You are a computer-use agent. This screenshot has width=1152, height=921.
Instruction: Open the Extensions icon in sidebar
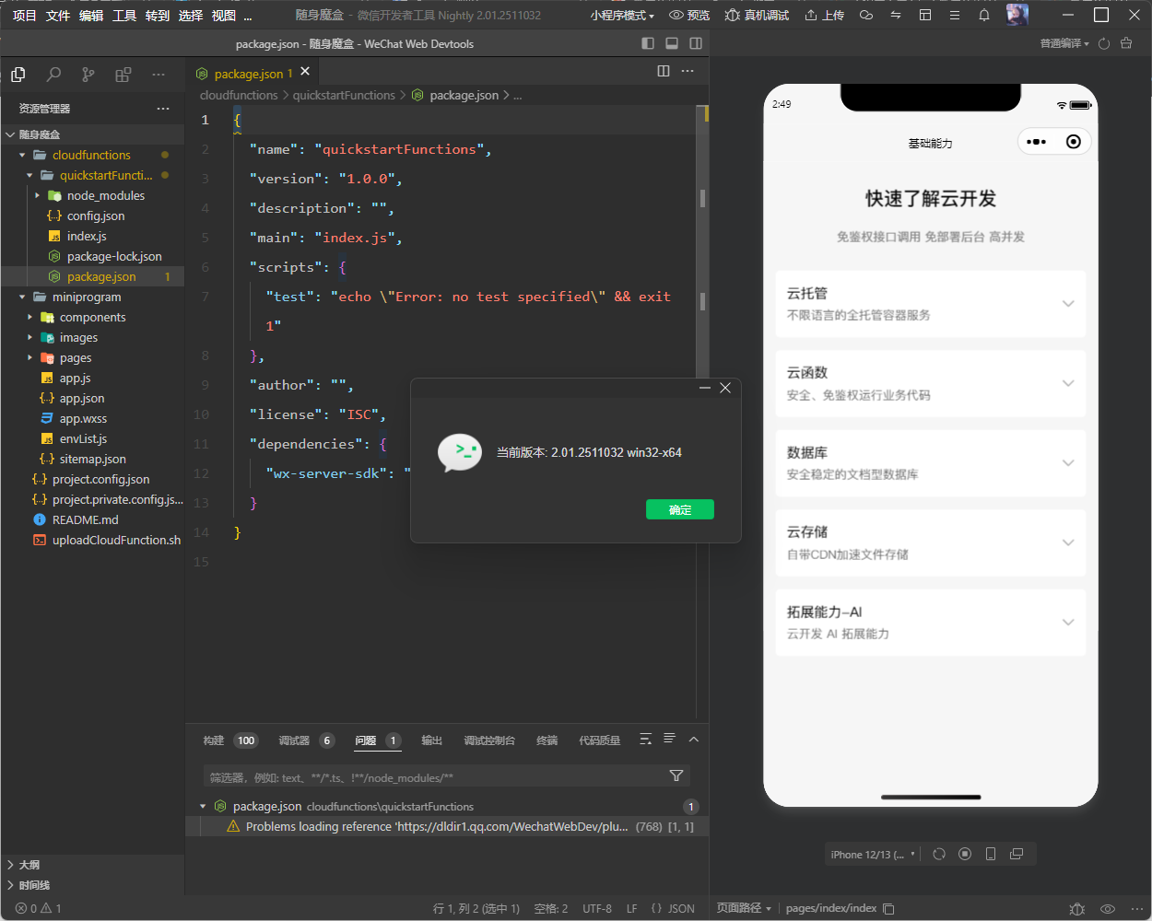click(x=123, y=75)
